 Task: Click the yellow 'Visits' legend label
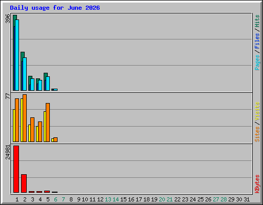click(x=257, y=111)
